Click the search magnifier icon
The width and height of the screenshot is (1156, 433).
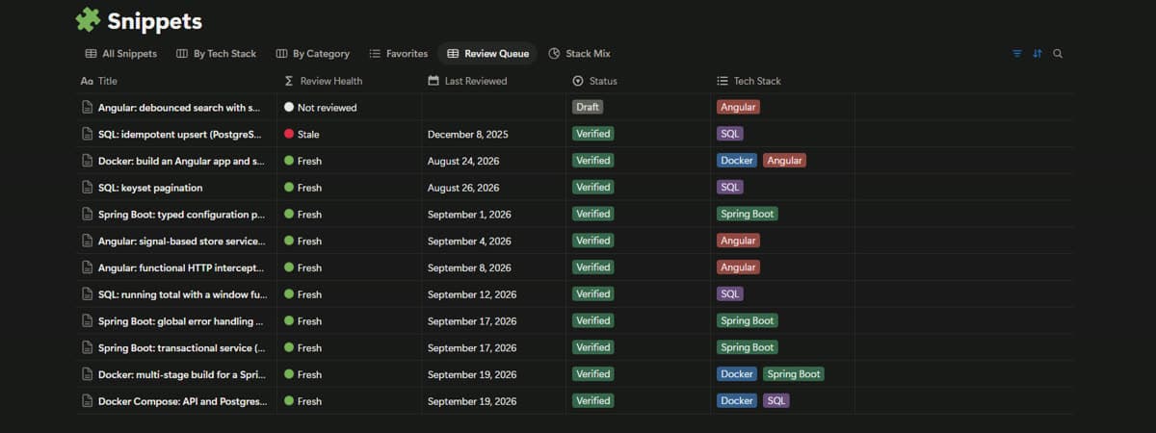click(1058, 54)
